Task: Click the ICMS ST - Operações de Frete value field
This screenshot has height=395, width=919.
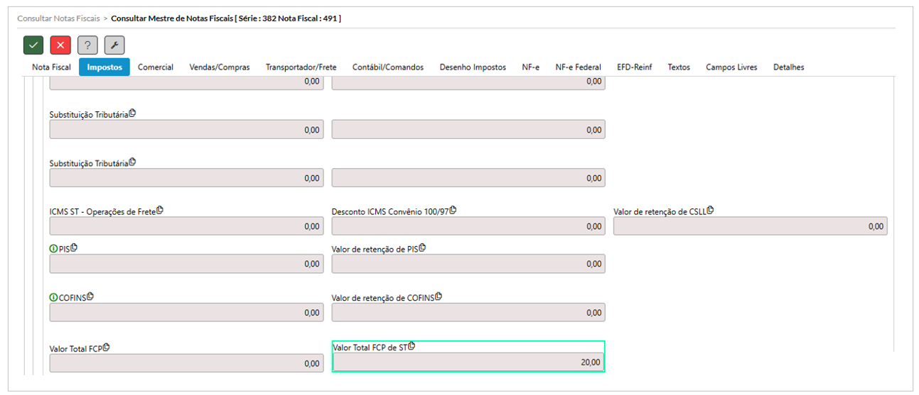Action: [186, 226]
